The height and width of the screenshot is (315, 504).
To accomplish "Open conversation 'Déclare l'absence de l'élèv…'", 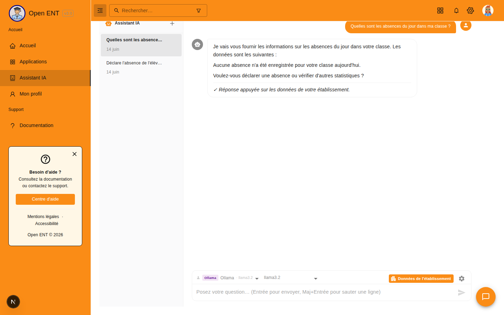I will pos(141,68).
